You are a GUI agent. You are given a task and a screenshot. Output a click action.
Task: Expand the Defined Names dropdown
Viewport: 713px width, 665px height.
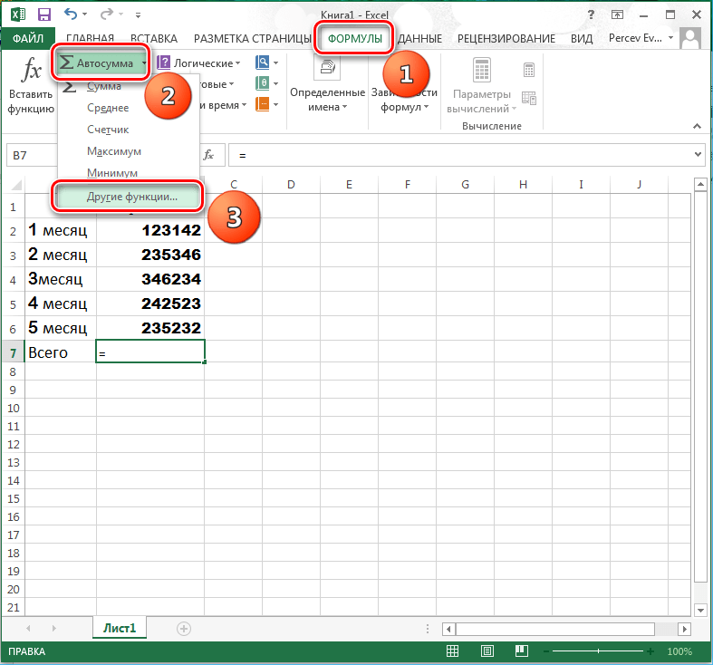click(344, 107)
